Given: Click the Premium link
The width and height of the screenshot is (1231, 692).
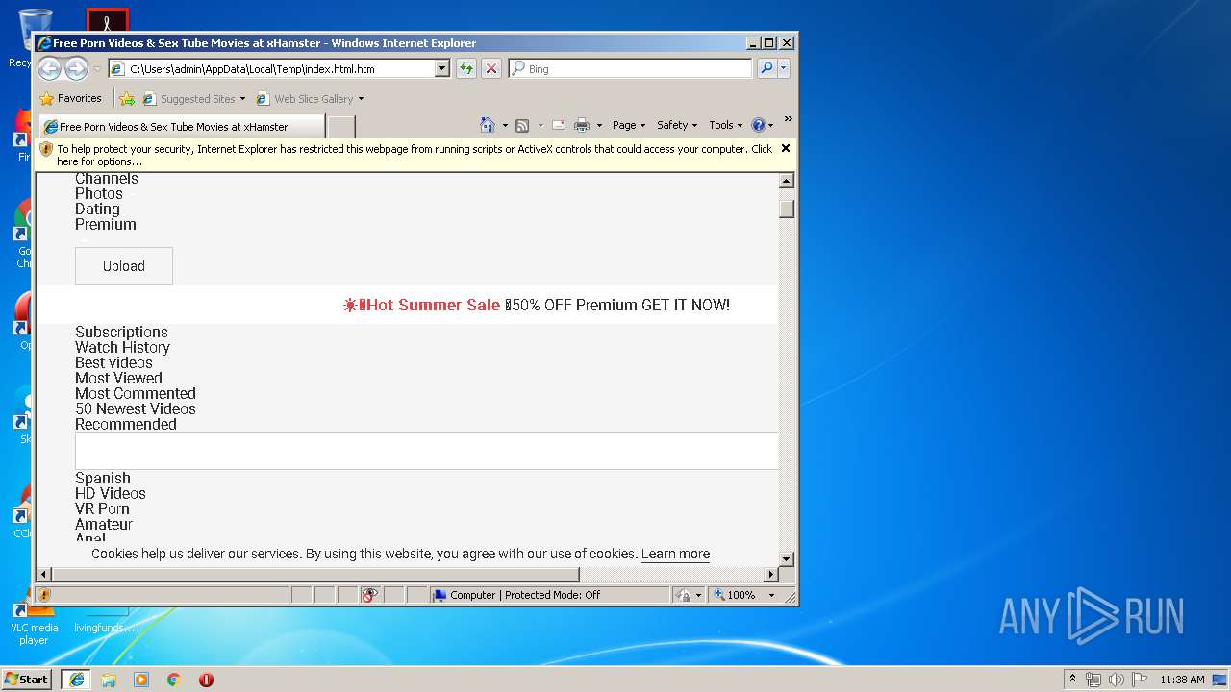Looking at the screenshot, I should click(x=106, y=224).
